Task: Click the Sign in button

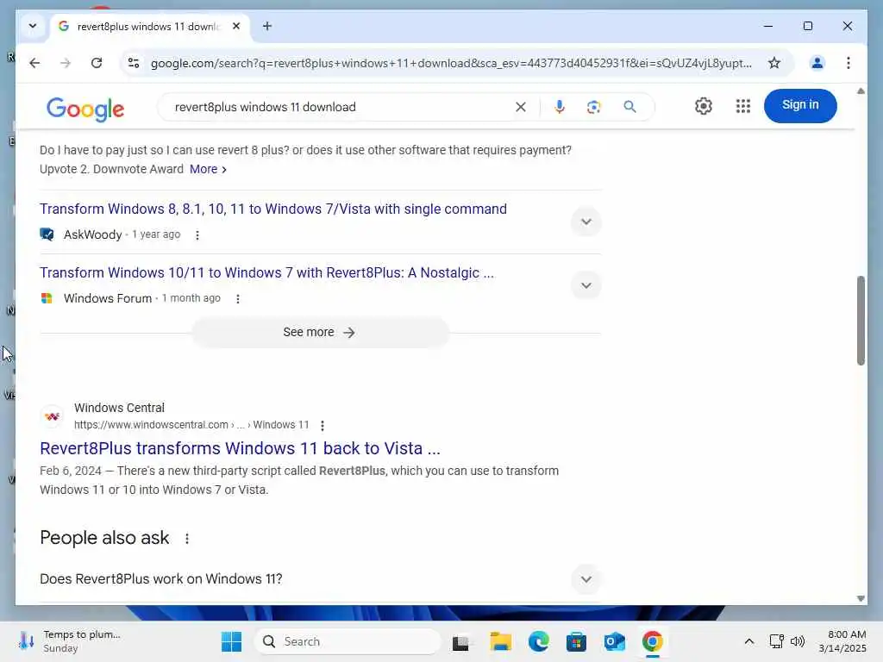Action: tap(800, 105)
